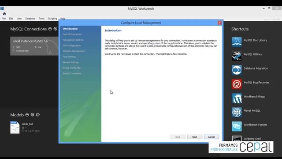The height and width of the screenshot is (159, 282).
Task: Select the Specify Commands wizard step
Action: (x=72, y=73)
